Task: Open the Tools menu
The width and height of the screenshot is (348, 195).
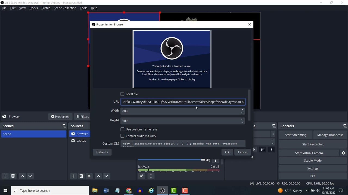Action: point(83,8)
